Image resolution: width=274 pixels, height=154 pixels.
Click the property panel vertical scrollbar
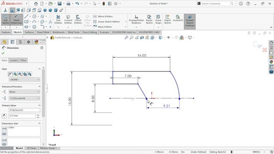[x=43, y=93]
